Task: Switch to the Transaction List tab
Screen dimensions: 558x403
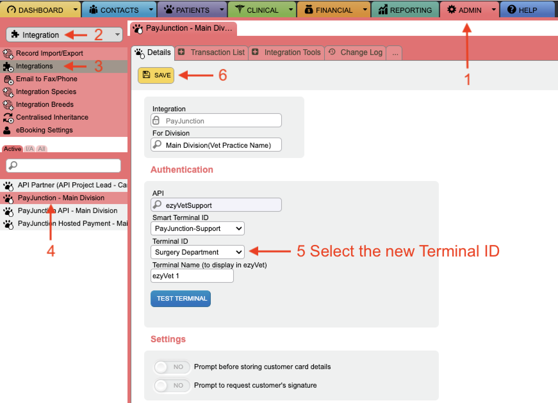Action: [211, 52]
